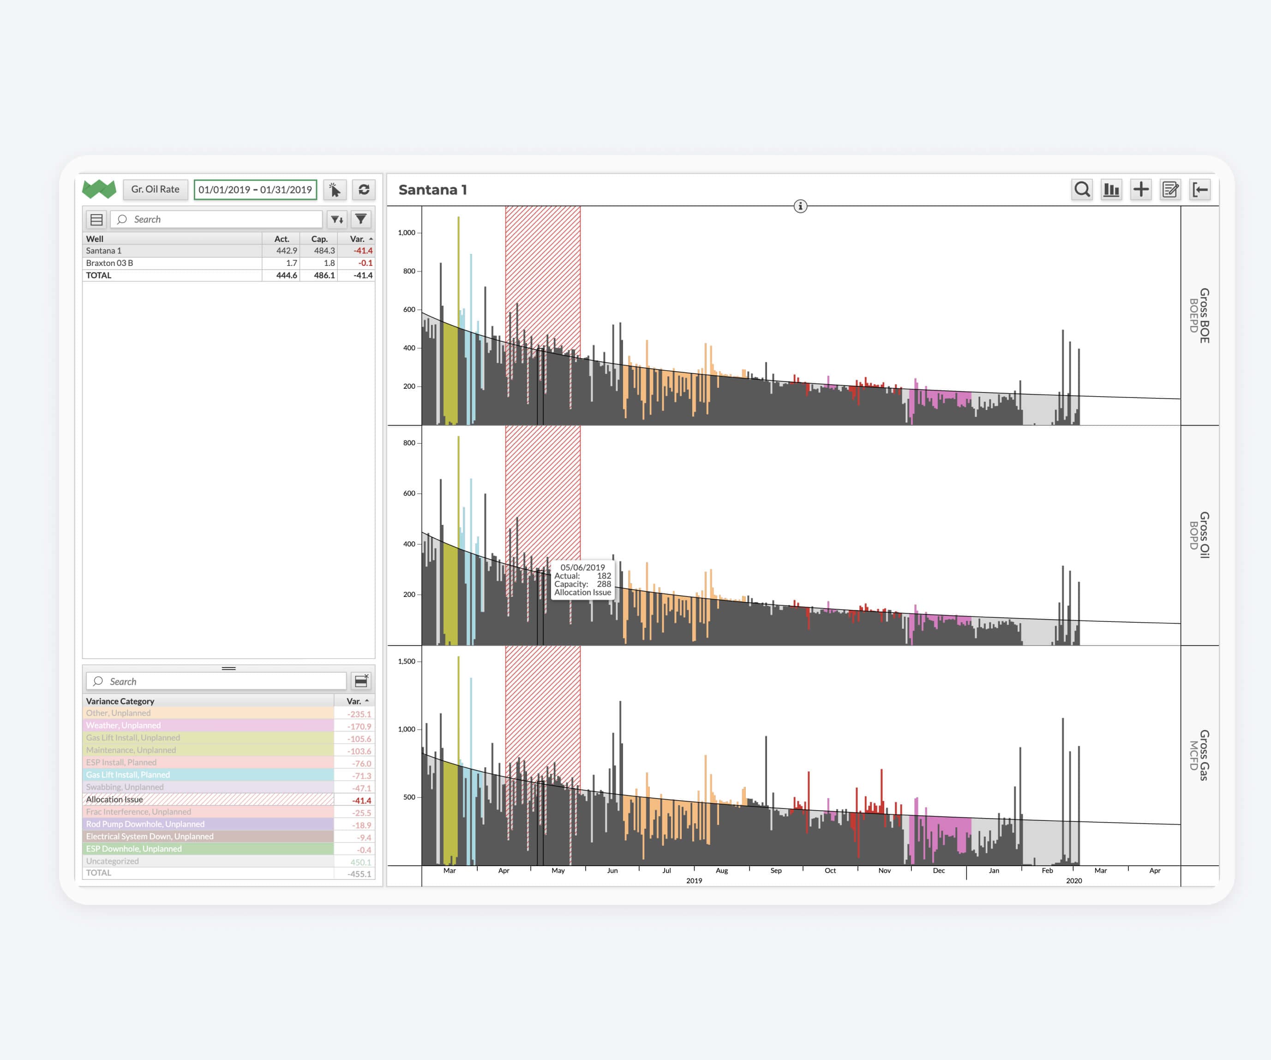Toggle the clear-filter icon beside the variance search
The width and height of the screenshot is (1271, 1060).
pos(361,681)
